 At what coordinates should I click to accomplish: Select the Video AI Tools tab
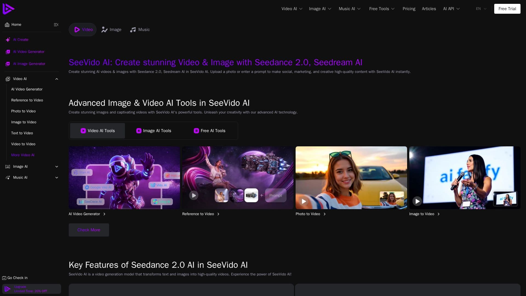click(x=98, y=131)
